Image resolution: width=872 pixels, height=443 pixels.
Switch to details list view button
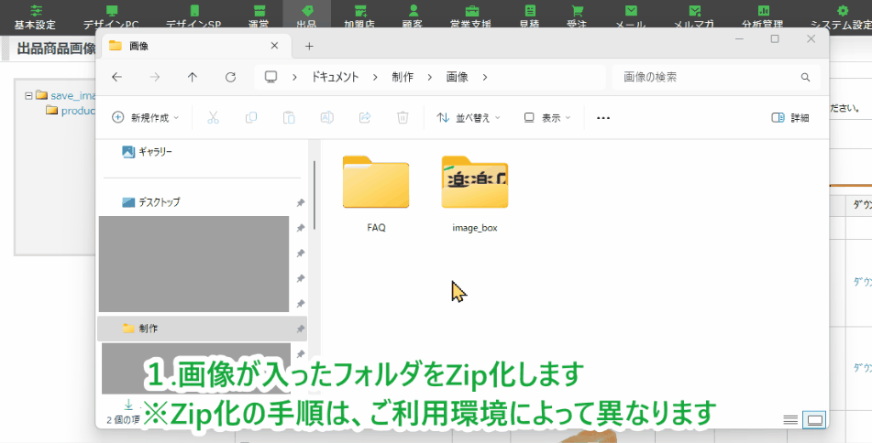pos(790,420)
